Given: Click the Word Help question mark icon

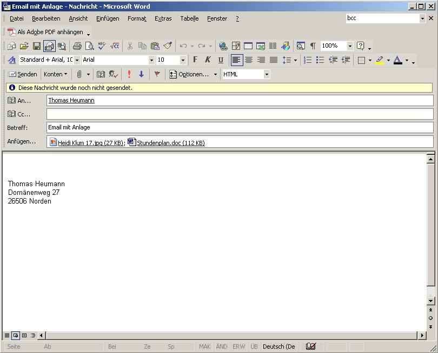Looking at the screenshot, I should point(360,46).
